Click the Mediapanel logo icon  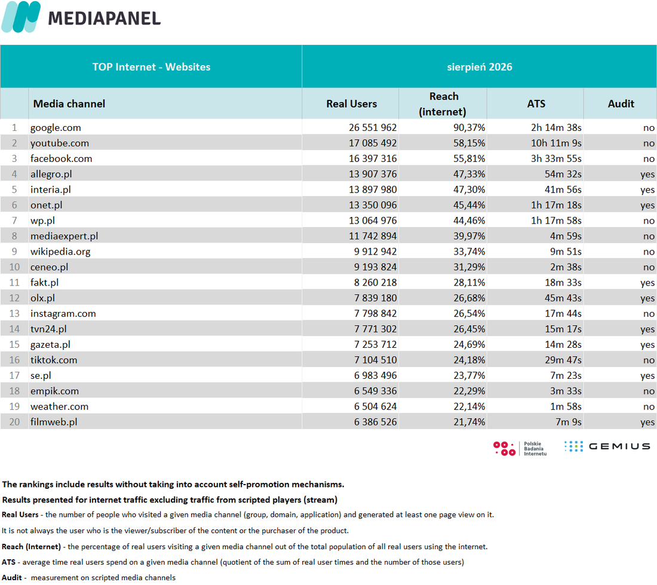pyautogui.click(x=21, y=17)
